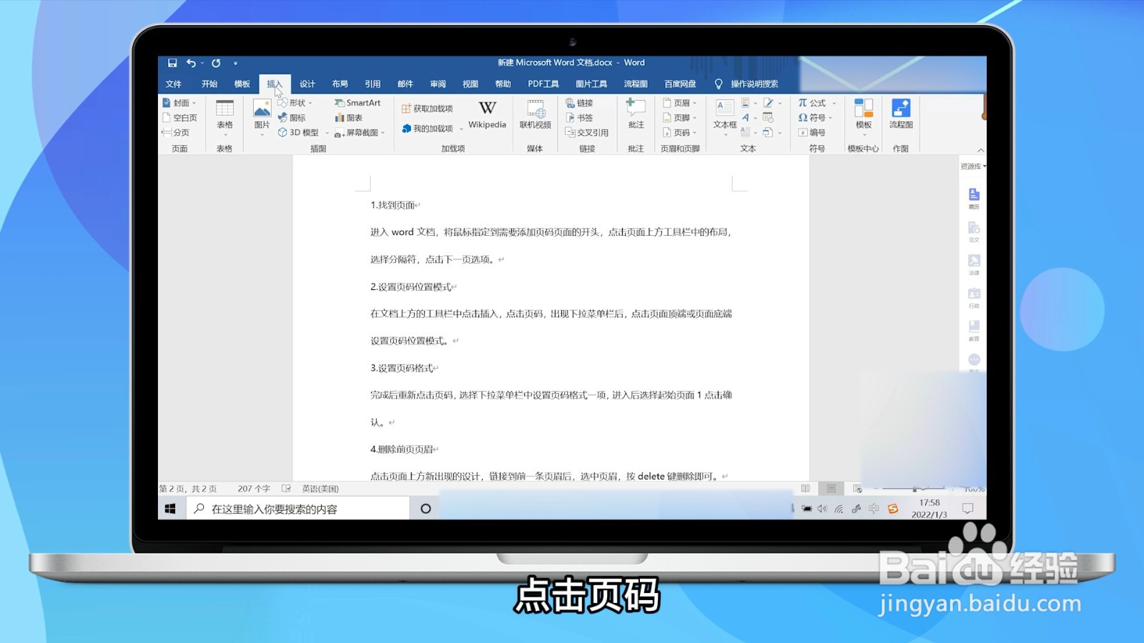Insert a 交叉引用 cross-reference
The image size is (1144, 643).
[x=587, y=133]
